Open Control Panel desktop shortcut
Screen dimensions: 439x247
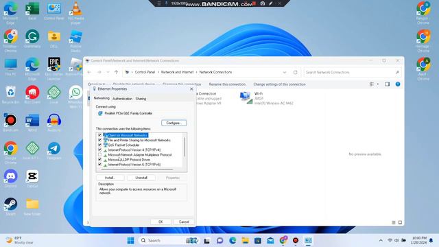point(54,12)
